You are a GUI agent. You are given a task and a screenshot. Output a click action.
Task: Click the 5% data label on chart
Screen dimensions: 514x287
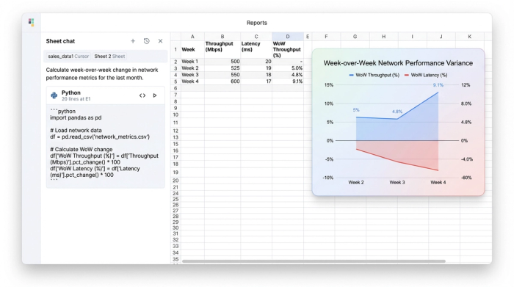click(356, 110)
